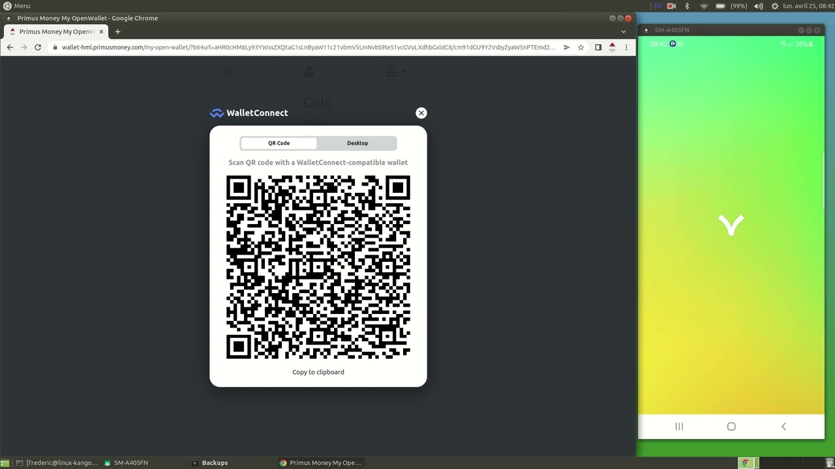The image size is (835, 469).
Task: Open the Primus extension icon in toolbar
Action: tap(612, 47)
